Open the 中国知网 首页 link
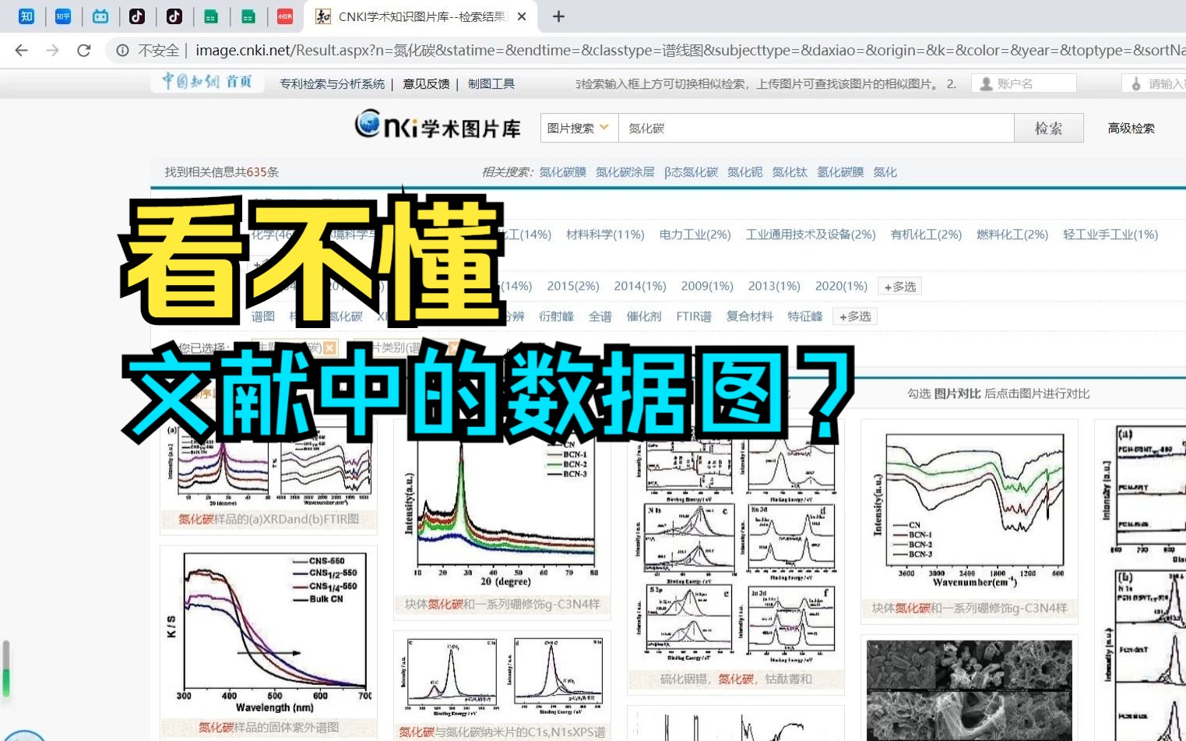The height and width of the screenshot is (741, 1186). point(207,82)
